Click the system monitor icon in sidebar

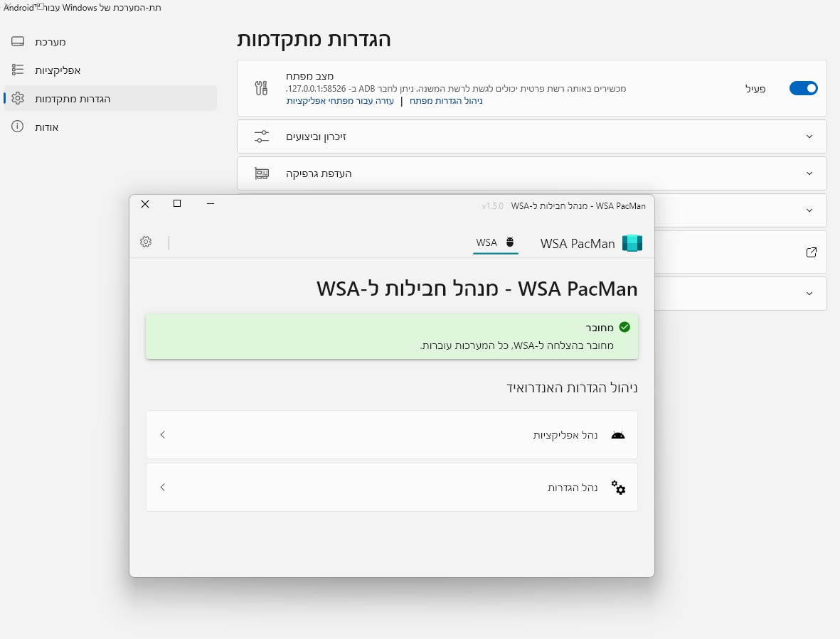pyautogui.click(x=18, y=41)
